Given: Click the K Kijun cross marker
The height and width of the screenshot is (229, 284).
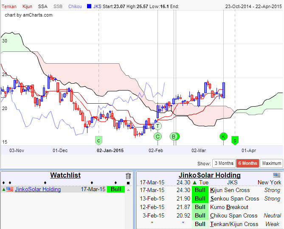Looking at the screenshot, I should click(223, 136).
